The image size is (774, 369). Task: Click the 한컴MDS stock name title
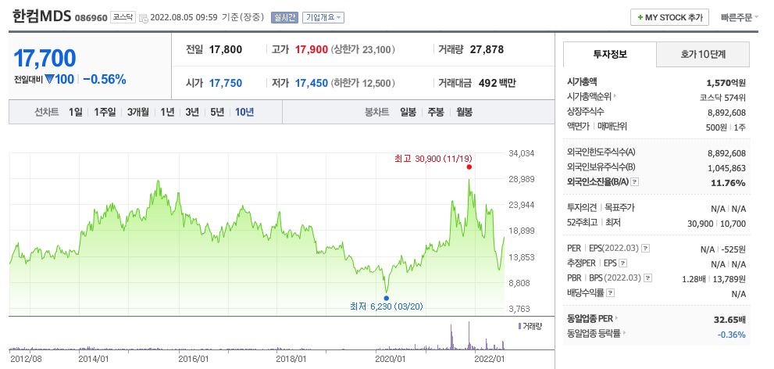(41, 17)
